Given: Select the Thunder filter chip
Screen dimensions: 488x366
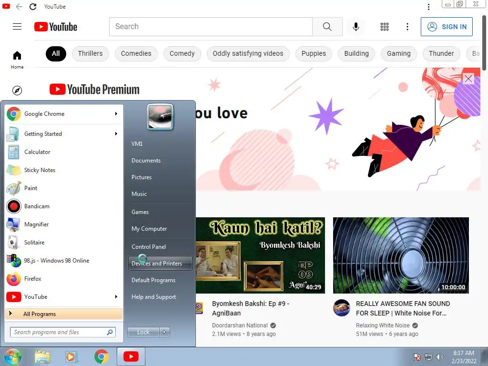Looking at the screenshot, I should (x=441, y=53).
